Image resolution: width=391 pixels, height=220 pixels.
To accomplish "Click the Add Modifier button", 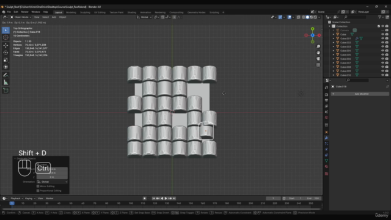I will point(360,94).
